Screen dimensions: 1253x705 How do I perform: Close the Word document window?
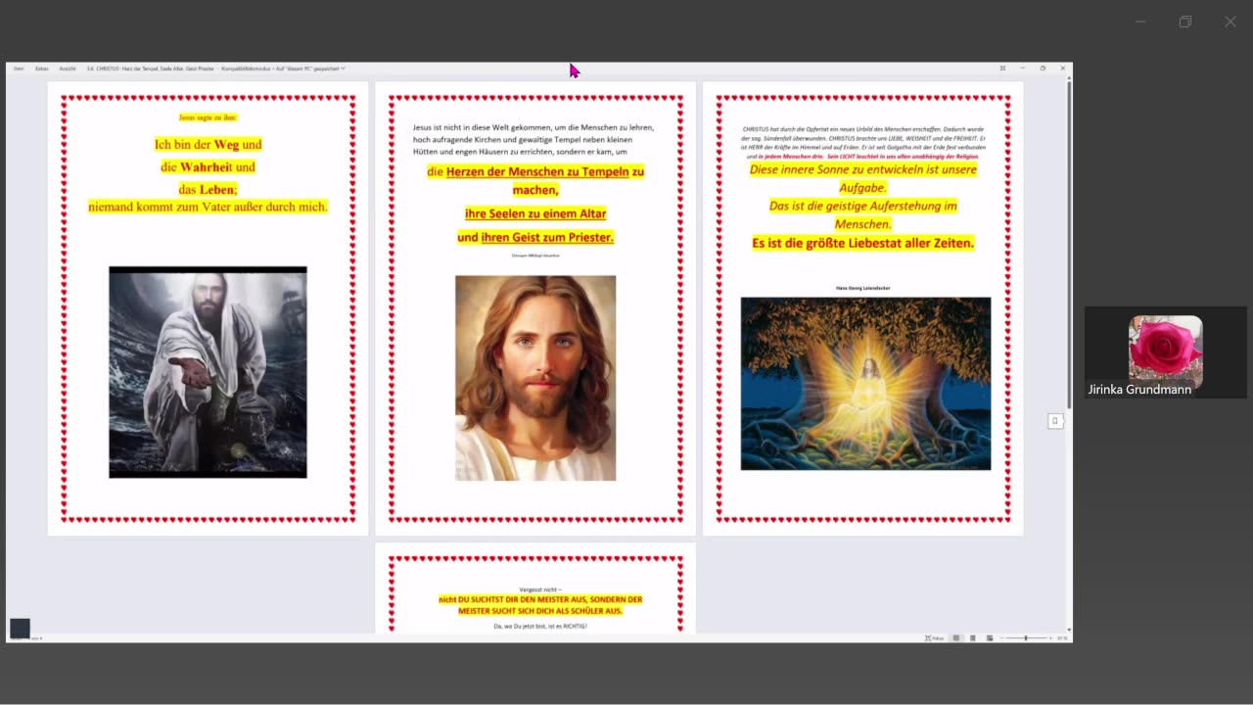coord(1062,69)
